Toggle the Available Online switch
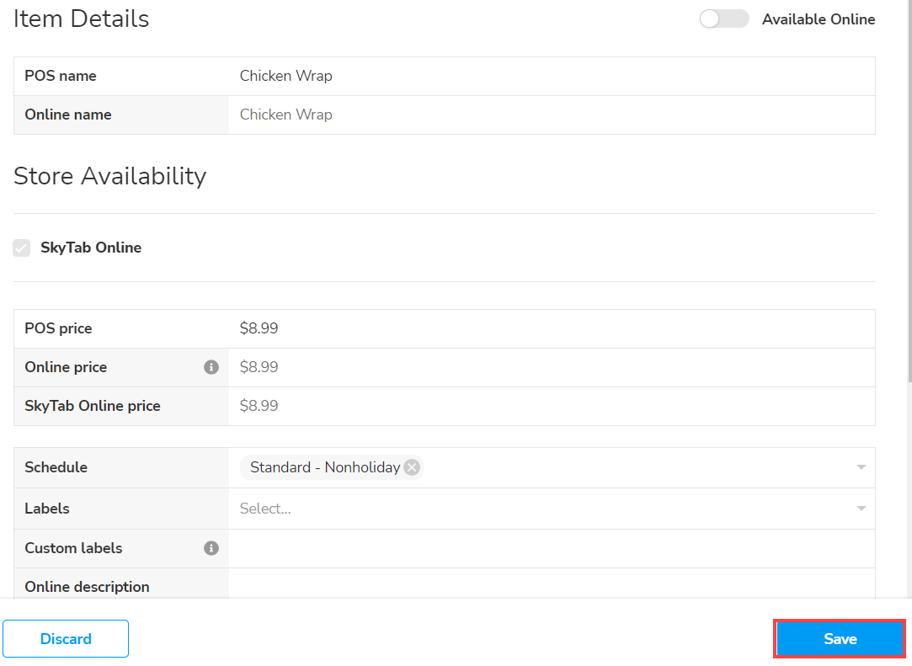The width and height of the screenshot is (912, 666). tap(723, 19)
